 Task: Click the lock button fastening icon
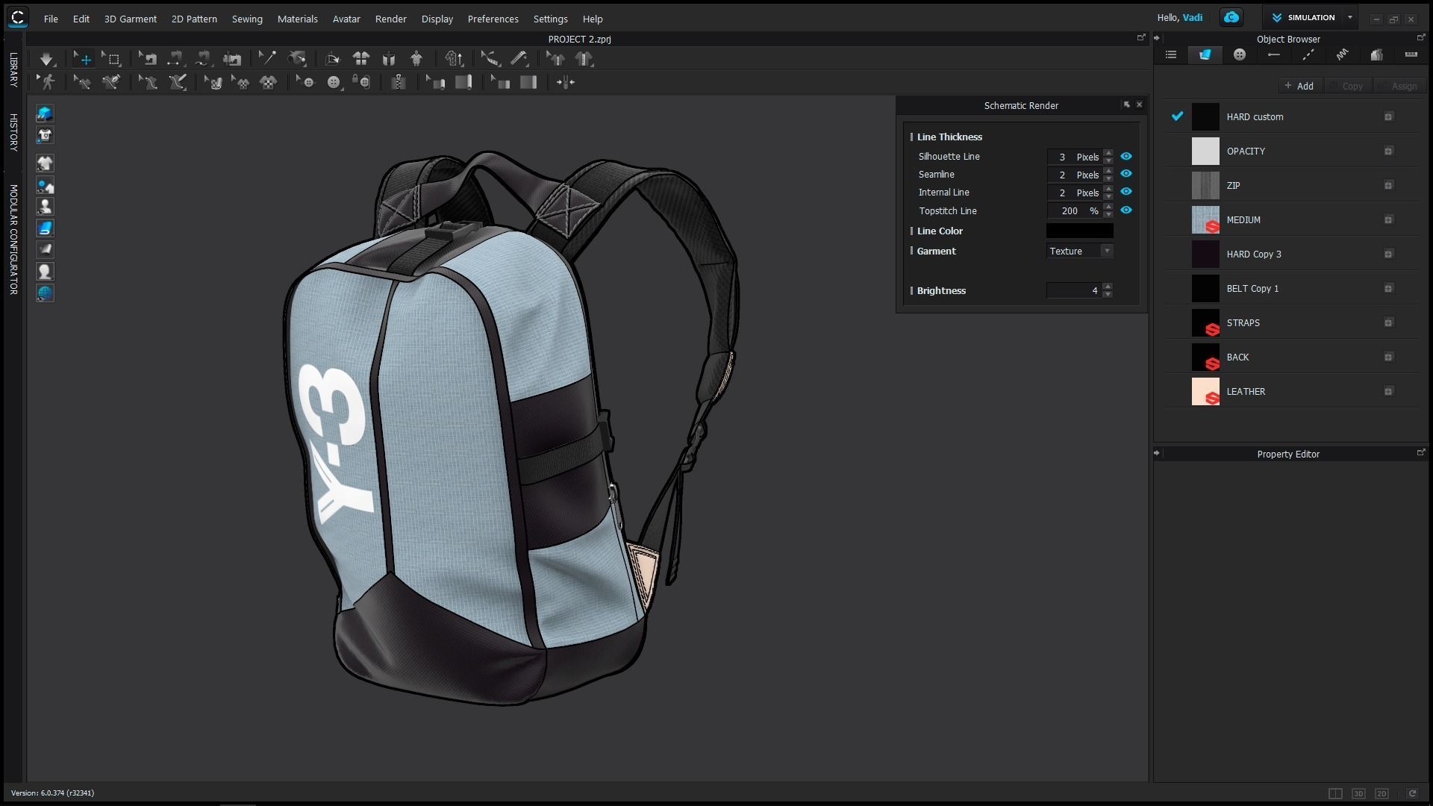(x=362, y=83)
